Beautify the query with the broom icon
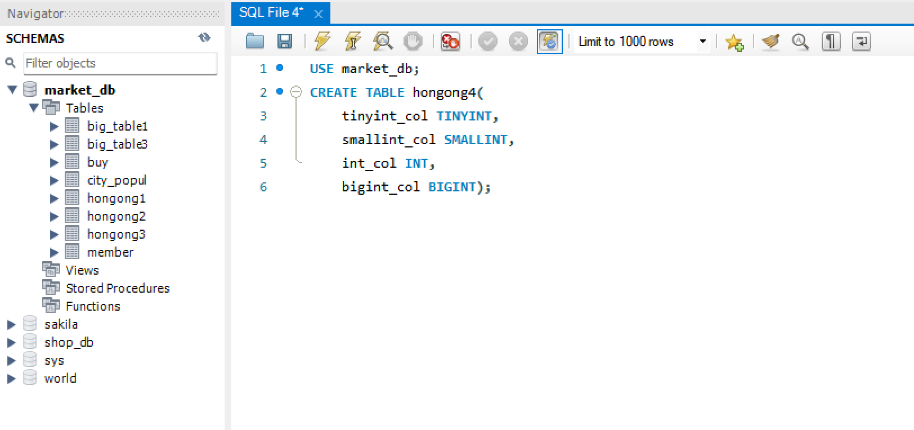This screenshot has height=430, width=914. click(770, 41)
